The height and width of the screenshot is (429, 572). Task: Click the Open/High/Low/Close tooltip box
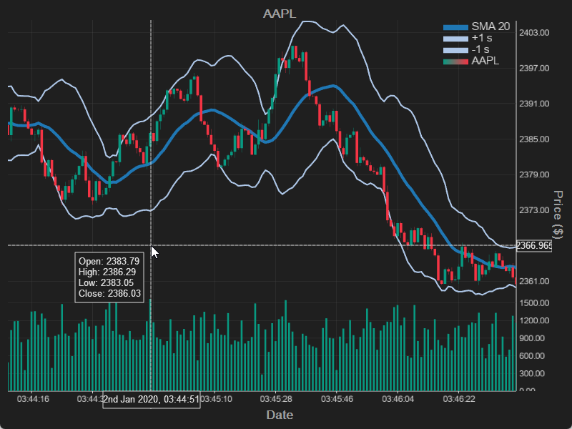[110, 277]
